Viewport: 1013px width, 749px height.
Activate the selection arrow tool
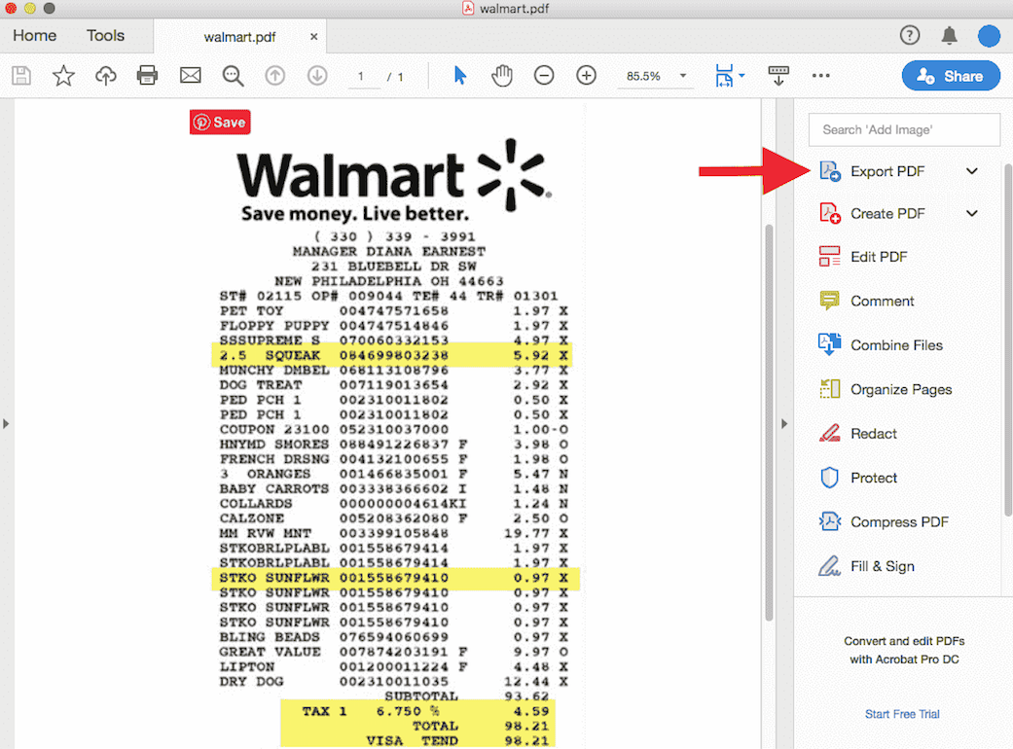[x=460, y=76]
